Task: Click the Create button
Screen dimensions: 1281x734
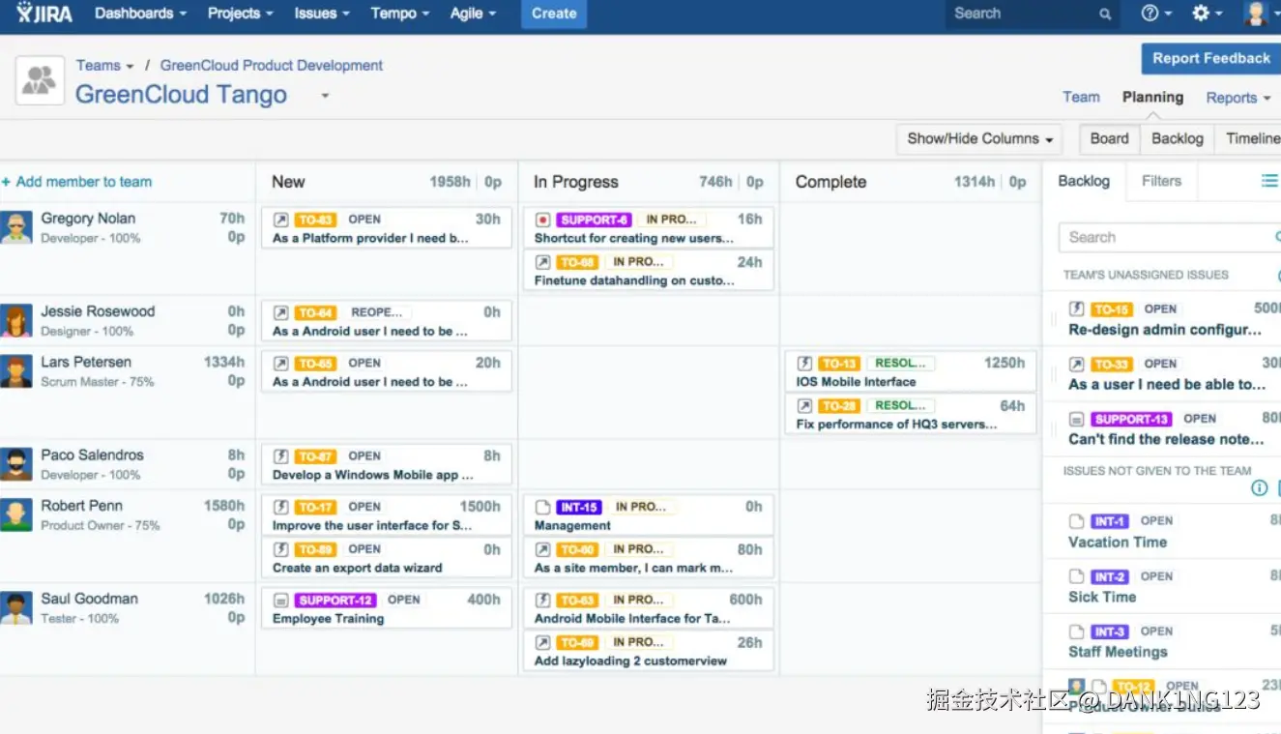Action: (554, 14)
